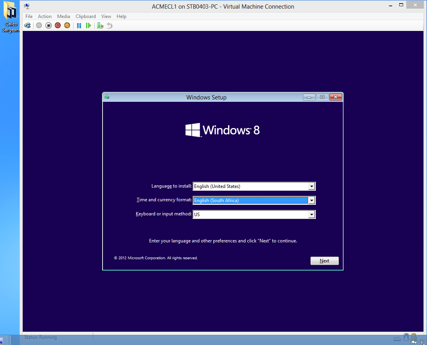Minimize the Virtual Machine Connection window
Screen dimensions: 427x345
(x=391, y=5)
